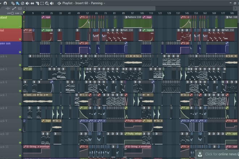This screenshot has height=159, width=239.
Task: Select the Slip tool
Action: 32,3
